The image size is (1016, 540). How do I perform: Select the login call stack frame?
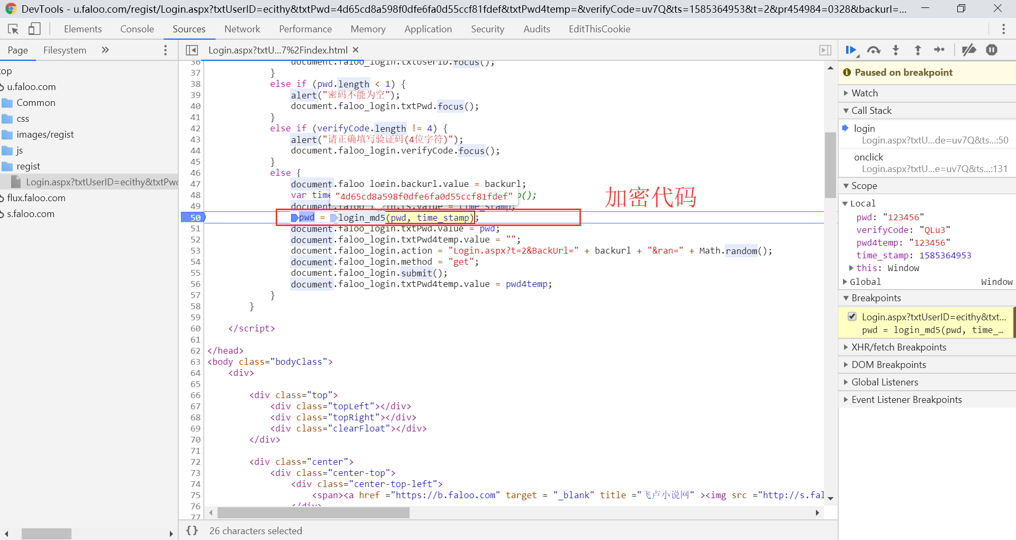coord(927,134)
